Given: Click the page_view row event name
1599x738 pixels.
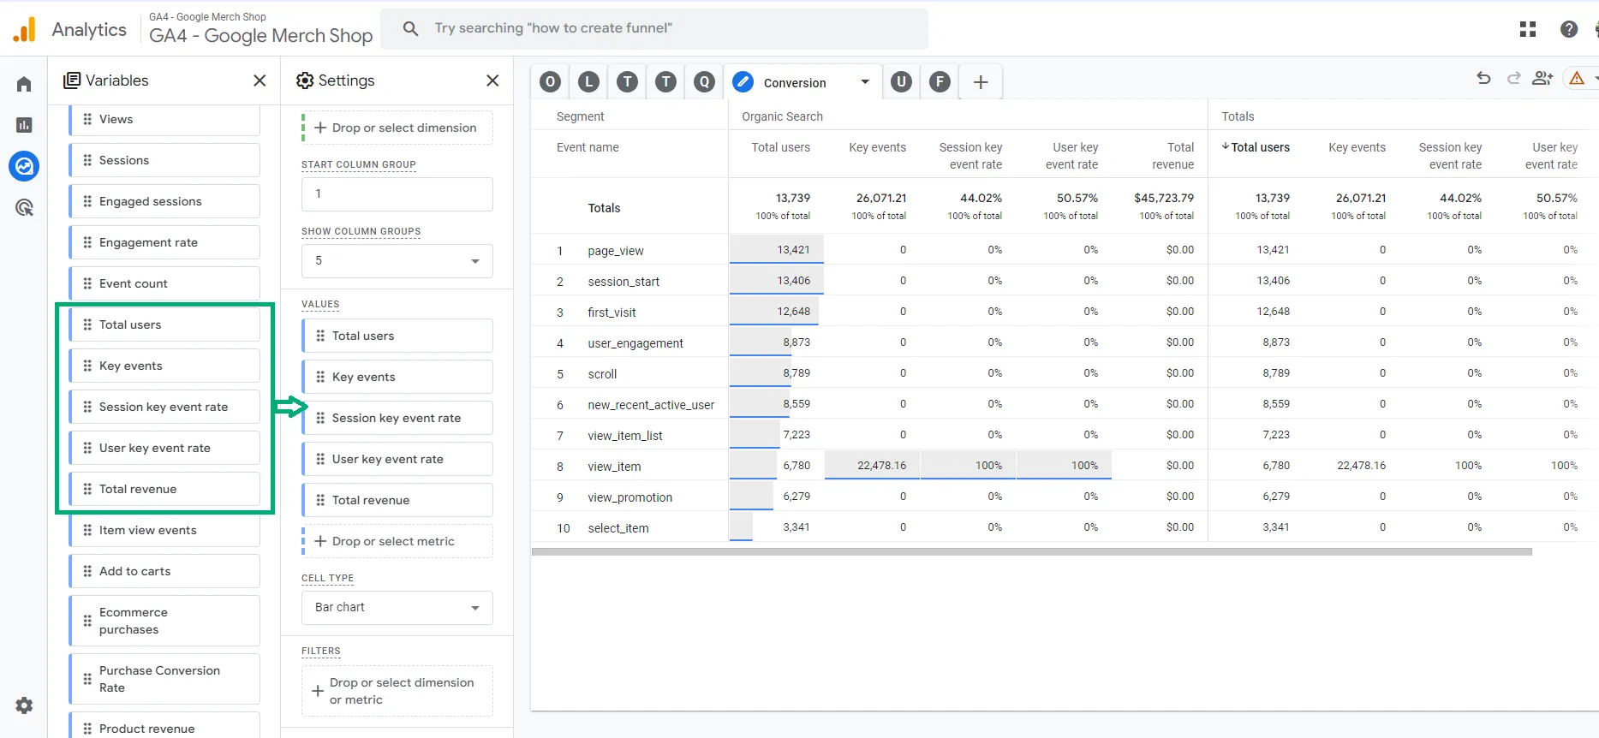Looking at the screenshot, I should pos(616,251).
